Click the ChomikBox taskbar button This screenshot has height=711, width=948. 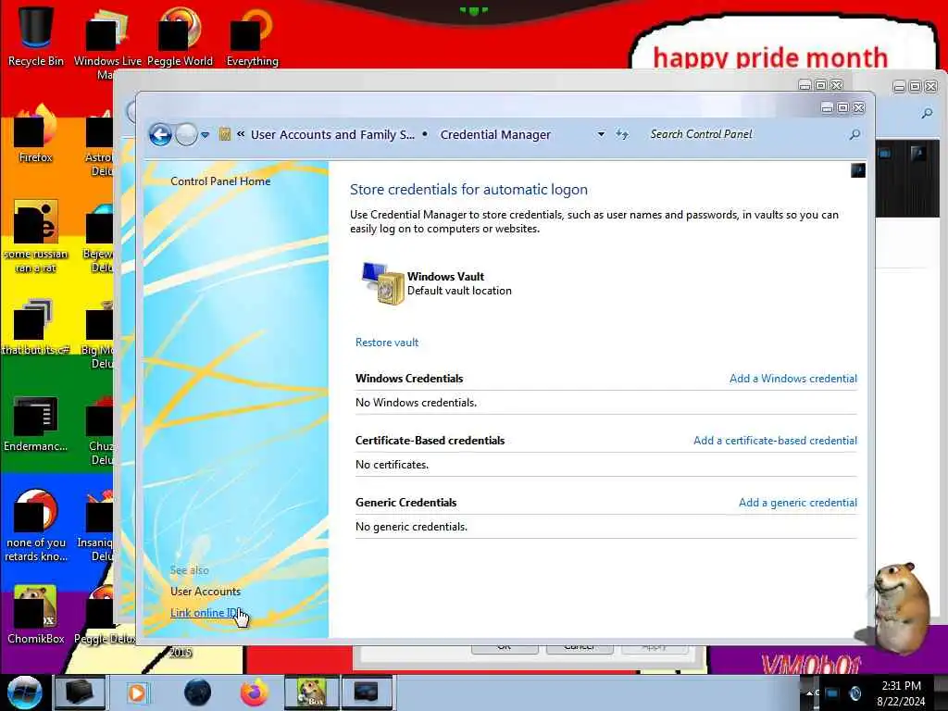click(x=312, y=692)
